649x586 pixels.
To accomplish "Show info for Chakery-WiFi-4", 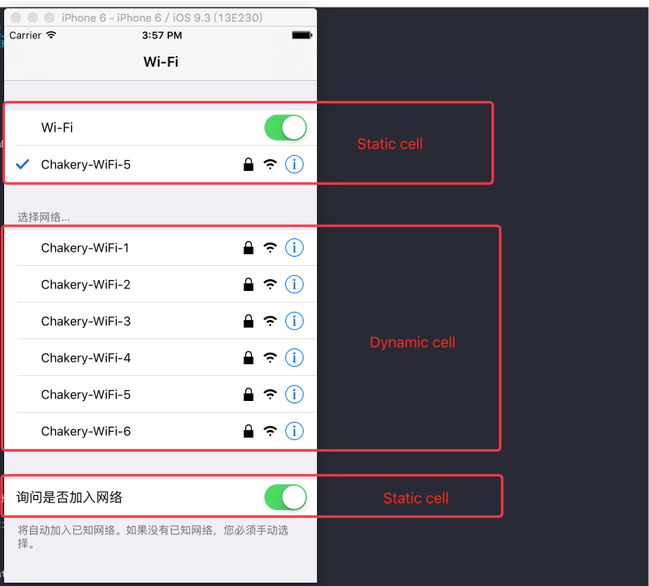I will [294, 358].
